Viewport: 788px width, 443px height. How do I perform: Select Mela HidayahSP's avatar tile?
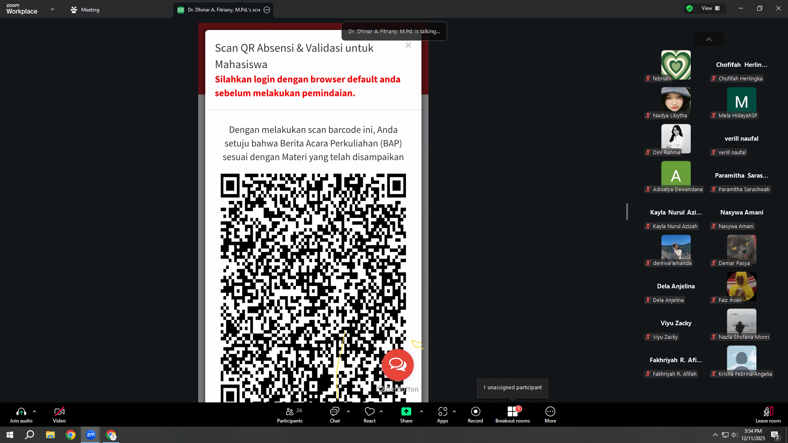tap(742, 102)
